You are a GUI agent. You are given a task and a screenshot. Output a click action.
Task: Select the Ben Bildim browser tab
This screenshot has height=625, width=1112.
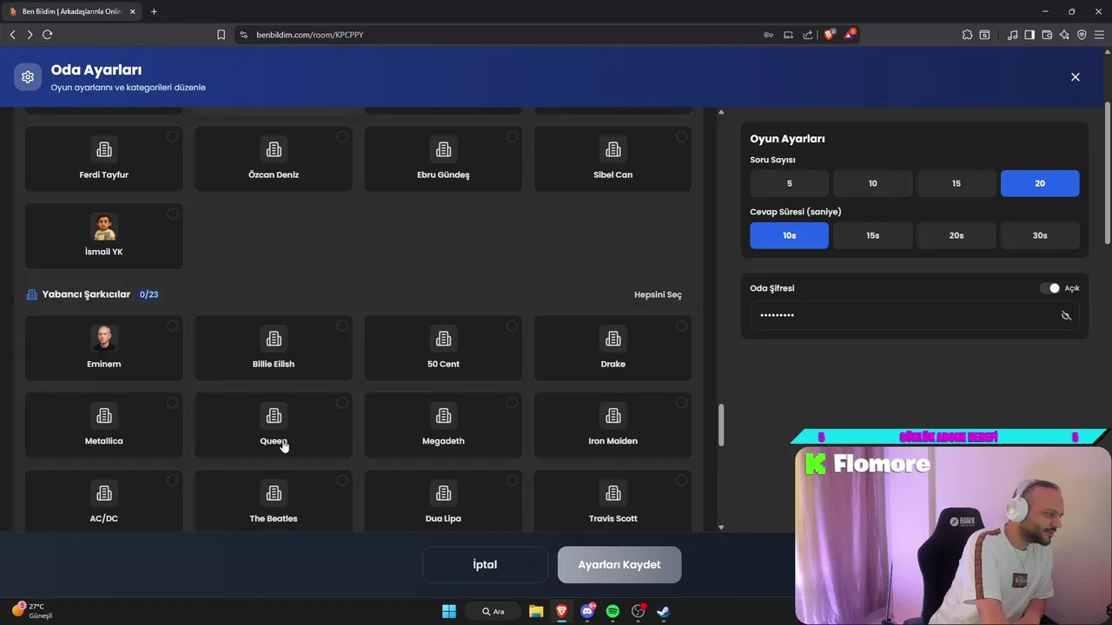74,11
